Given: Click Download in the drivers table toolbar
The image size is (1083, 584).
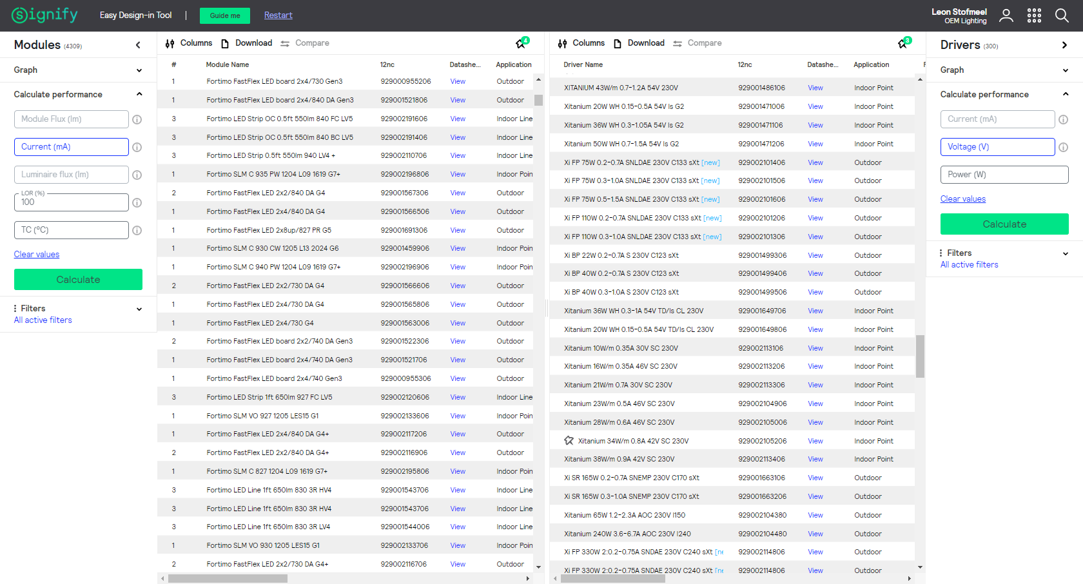Looking at the screenshot, I should click(639, 43).
